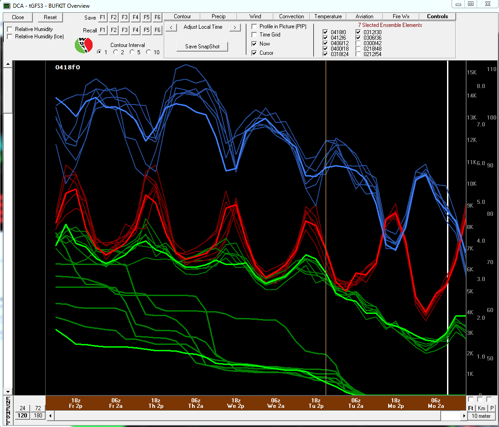Open the Aviation tab
This screenshot has height=427, width=499.
click(x=364, y=16)
